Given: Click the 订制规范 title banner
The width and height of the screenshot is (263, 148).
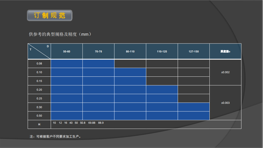Looking at the screenshot, I should [49, 16].
